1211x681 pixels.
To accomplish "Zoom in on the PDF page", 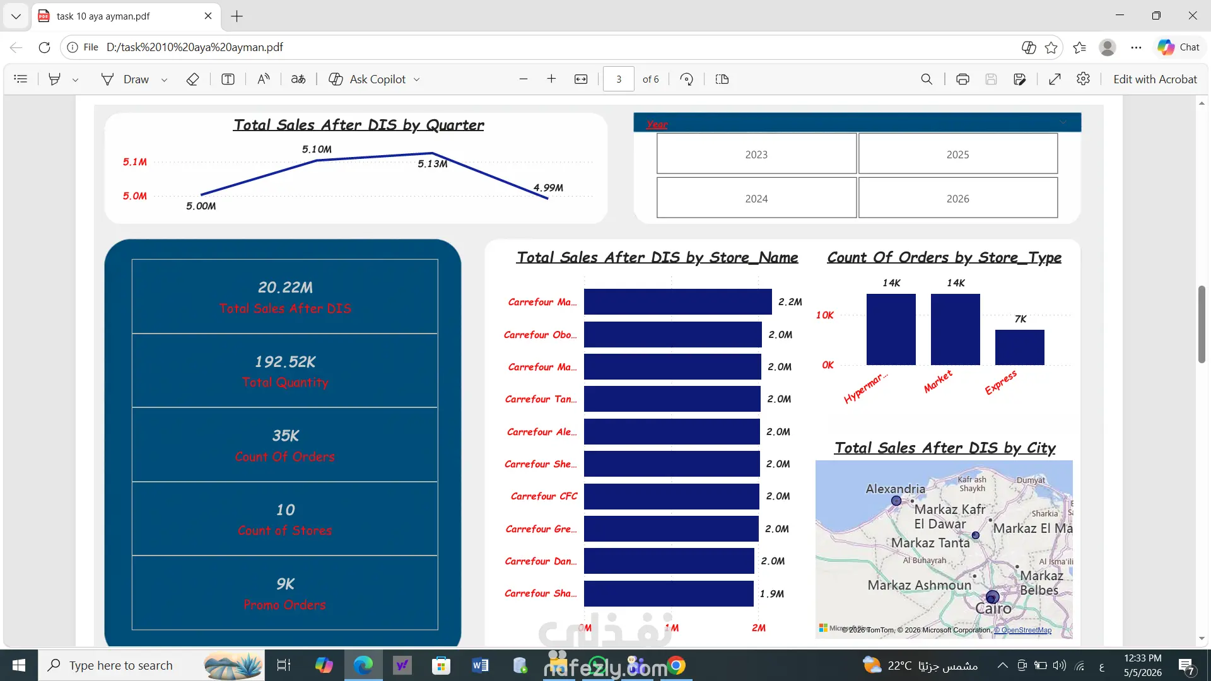I will 551,79.
